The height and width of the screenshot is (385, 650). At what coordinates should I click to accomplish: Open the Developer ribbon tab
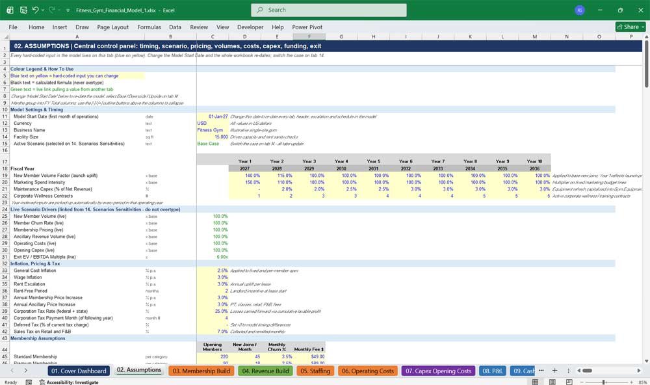pyautogui.click(x=250, y=27)
